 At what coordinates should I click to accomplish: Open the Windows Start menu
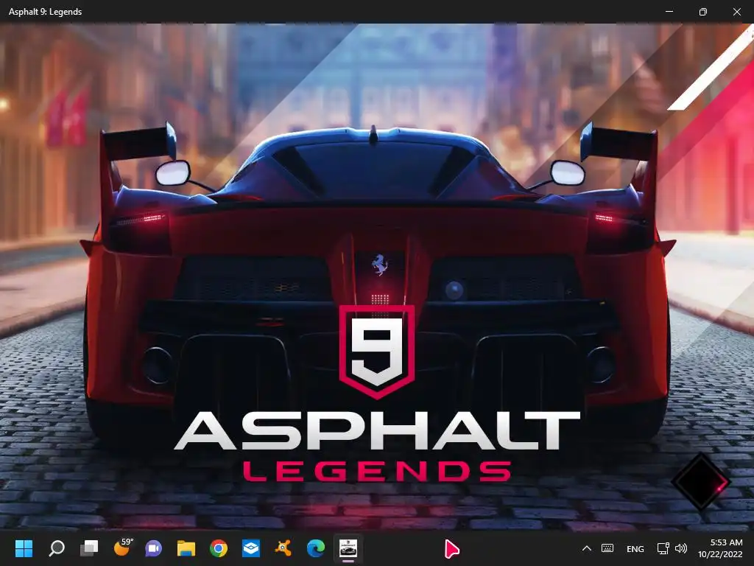[x=24, y=548]
